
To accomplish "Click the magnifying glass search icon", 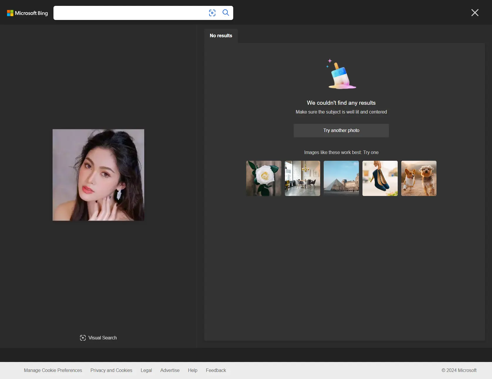I will tap(226, 13).
